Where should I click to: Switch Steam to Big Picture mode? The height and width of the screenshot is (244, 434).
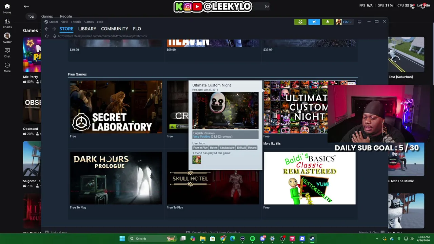coord(359,22)
